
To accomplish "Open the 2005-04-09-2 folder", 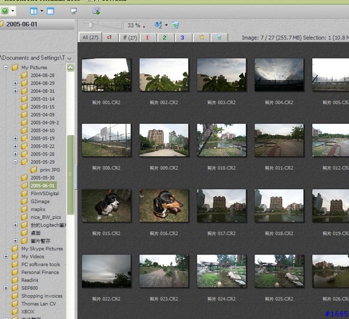I will coord(45,123).
